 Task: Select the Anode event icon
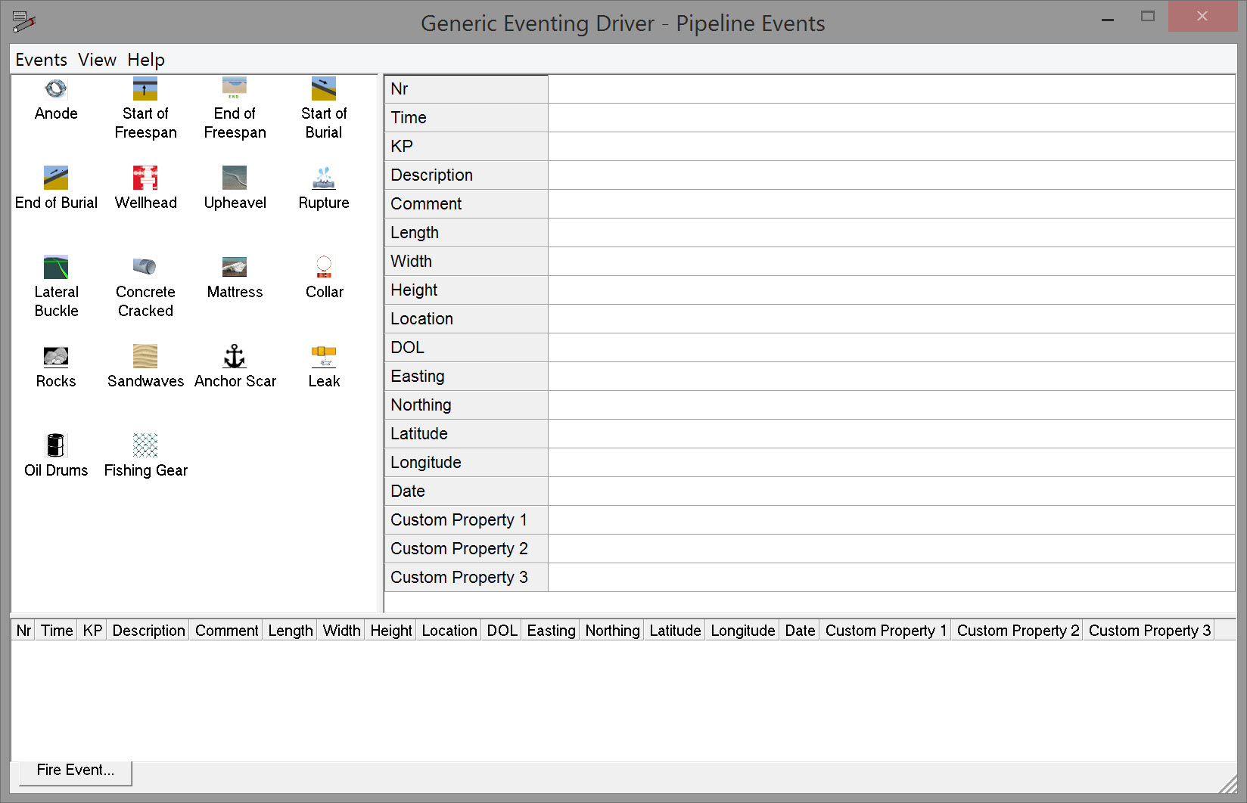pos(56,89)
